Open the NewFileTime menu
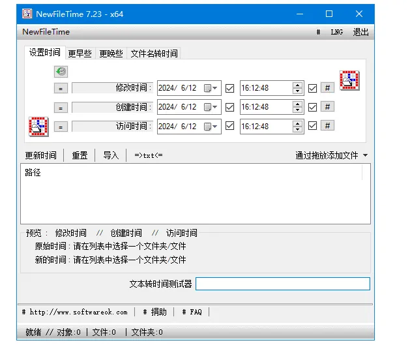 coord(46,32)
